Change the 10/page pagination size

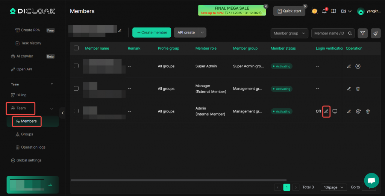pyautogui.click(x=333, y=187)
